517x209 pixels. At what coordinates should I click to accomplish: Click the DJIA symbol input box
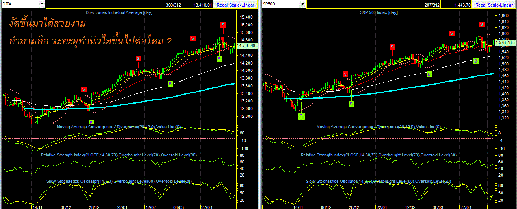(x=20, y=4)
